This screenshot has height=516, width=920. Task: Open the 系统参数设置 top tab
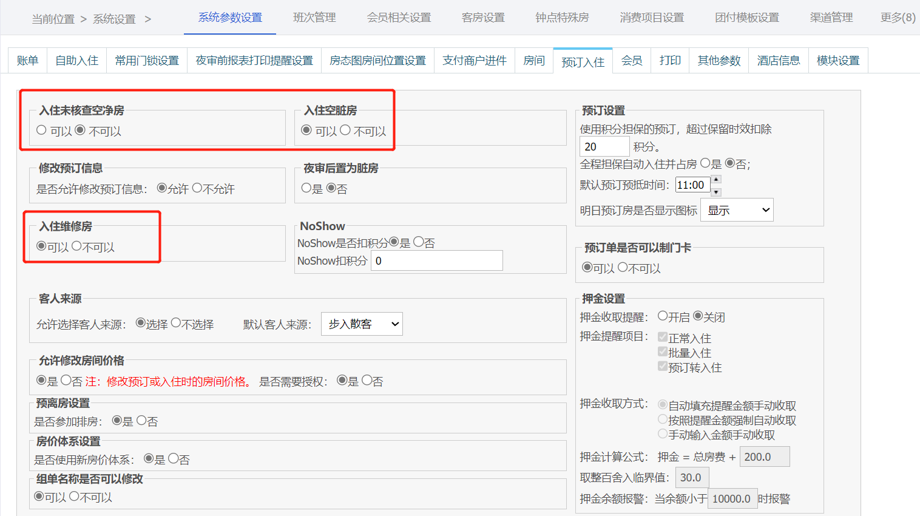tap(230, 18)
